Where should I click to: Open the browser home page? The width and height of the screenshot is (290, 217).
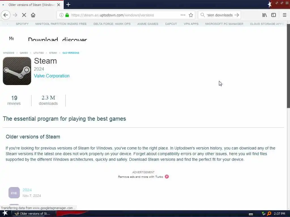coord(33,15)
